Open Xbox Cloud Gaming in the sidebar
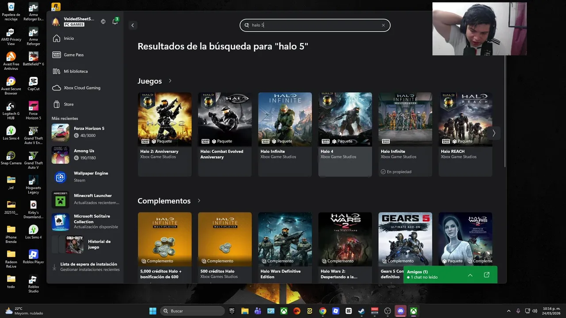 [85, 88]
